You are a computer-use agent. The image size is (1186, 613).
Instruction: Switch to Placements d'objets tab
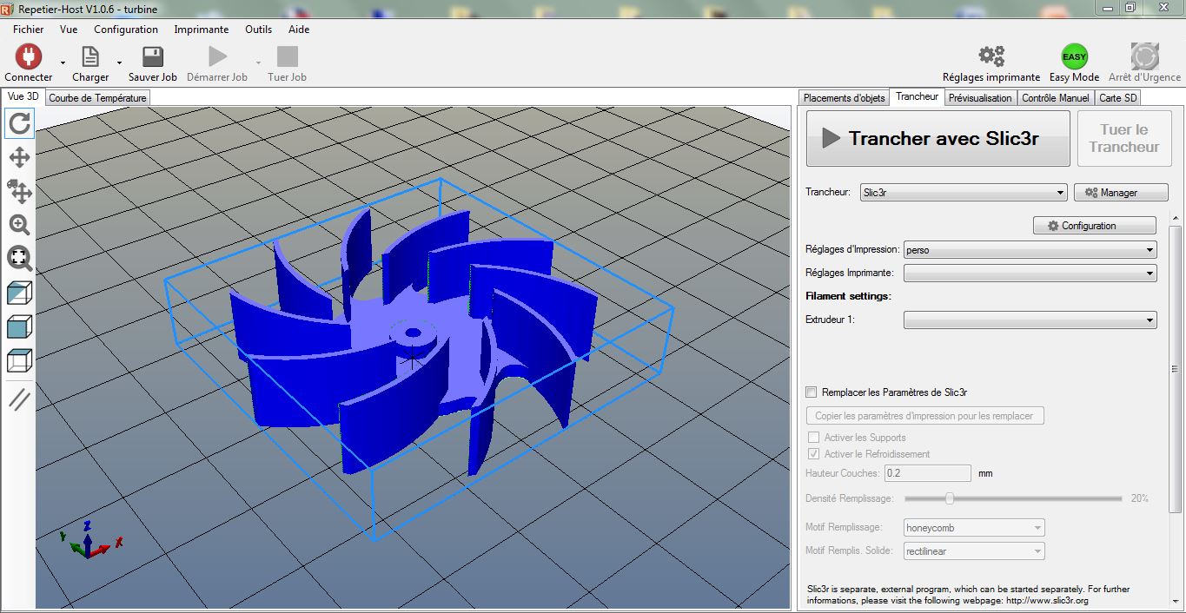point(845,98)
